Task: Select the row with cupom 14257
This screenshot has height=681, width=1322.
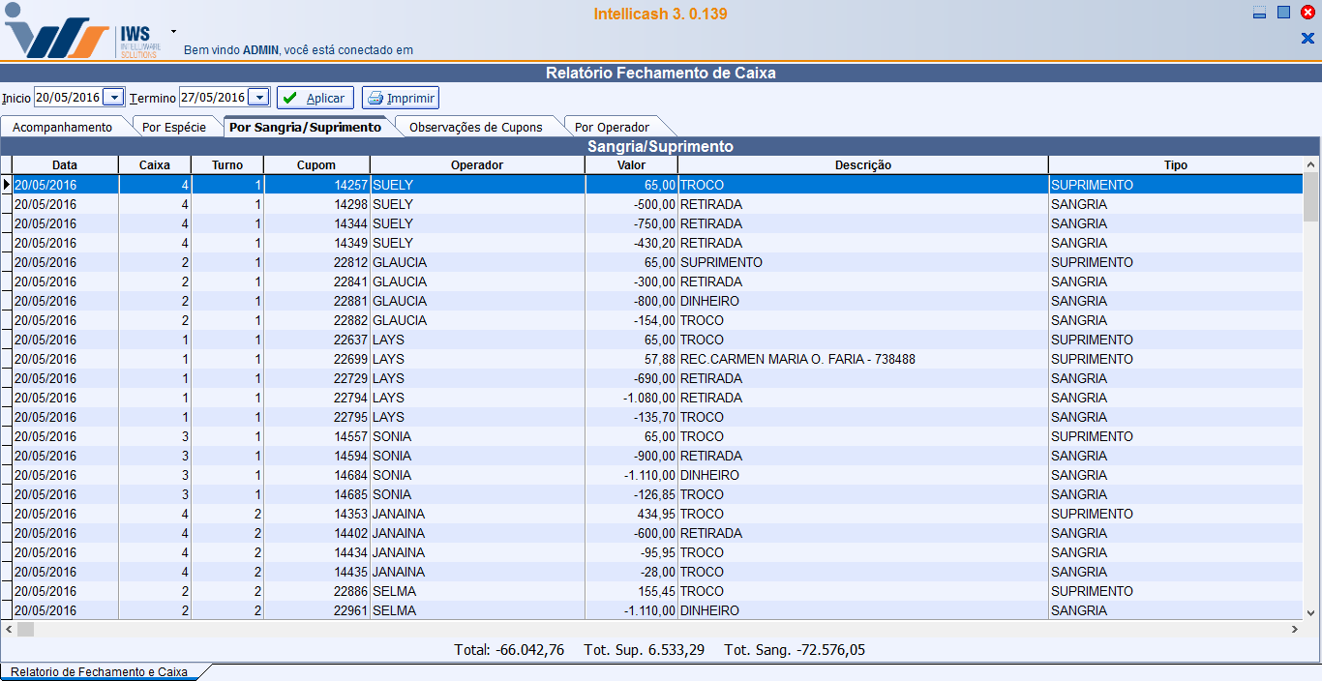Action: [658, 185]
